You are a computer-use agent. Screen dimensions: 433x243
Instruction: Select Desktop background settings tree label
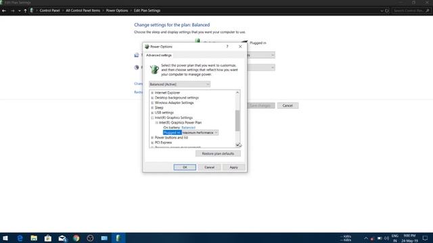pyautogui.click(x=177, y=98)
